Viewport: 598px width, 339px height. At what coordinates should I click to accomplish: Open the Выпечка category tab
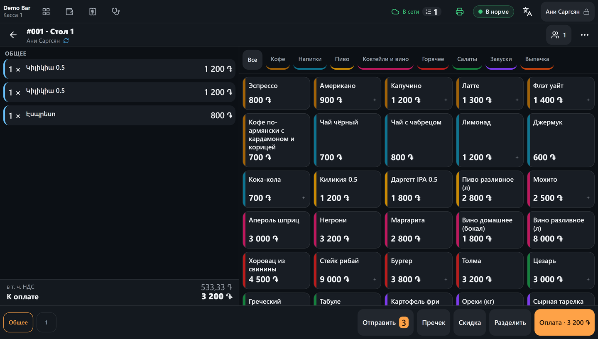click(537, 60)
